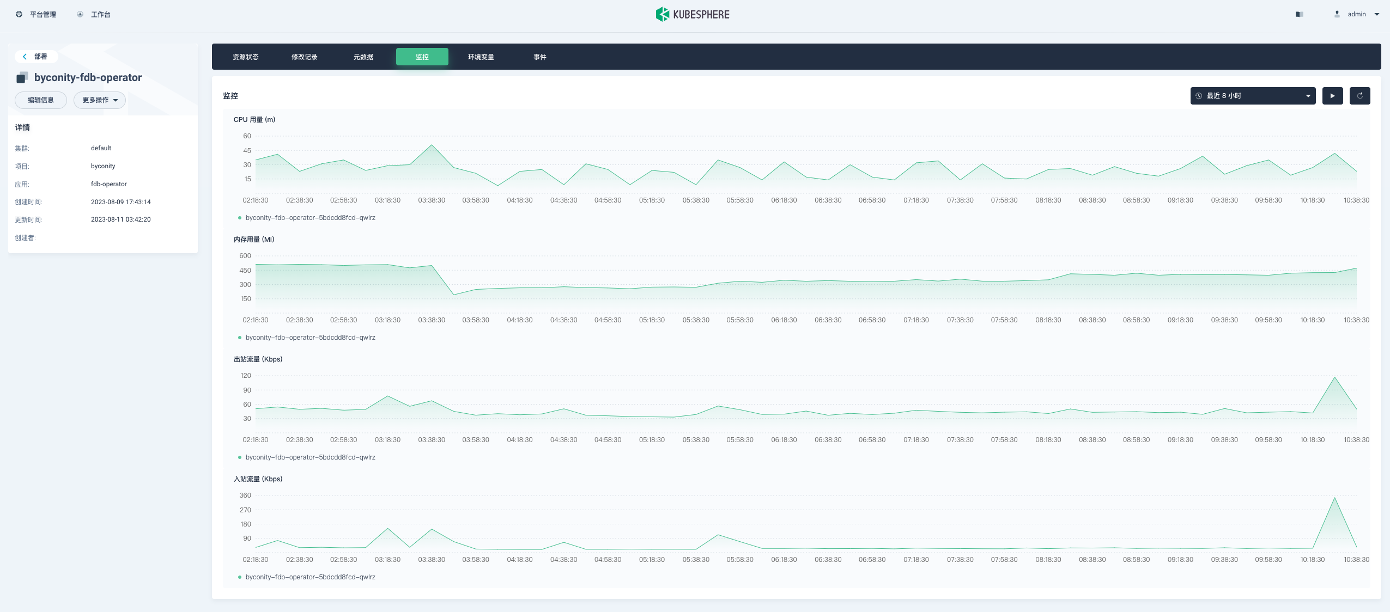Toggle the memory usage legend series
This screenshot has width=1390, height=612.
pos(309,338)
